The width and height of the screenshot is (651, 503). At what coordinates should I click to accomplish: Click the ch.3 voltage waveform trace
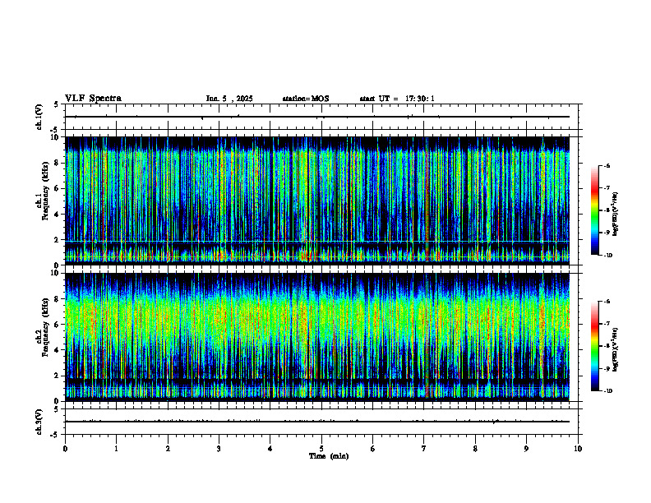click(317, 422)
